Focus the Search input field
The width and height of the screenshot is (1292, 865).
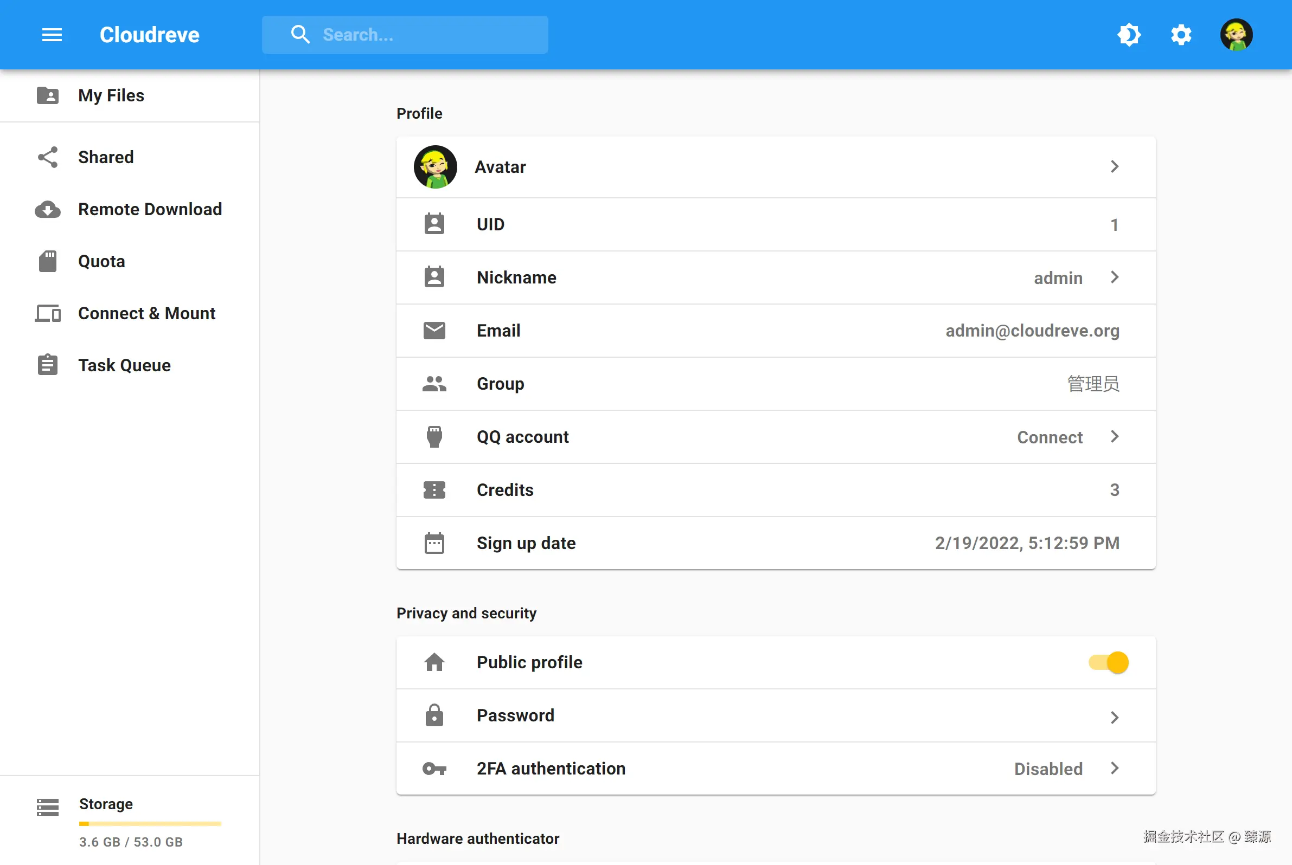[405, 35]
